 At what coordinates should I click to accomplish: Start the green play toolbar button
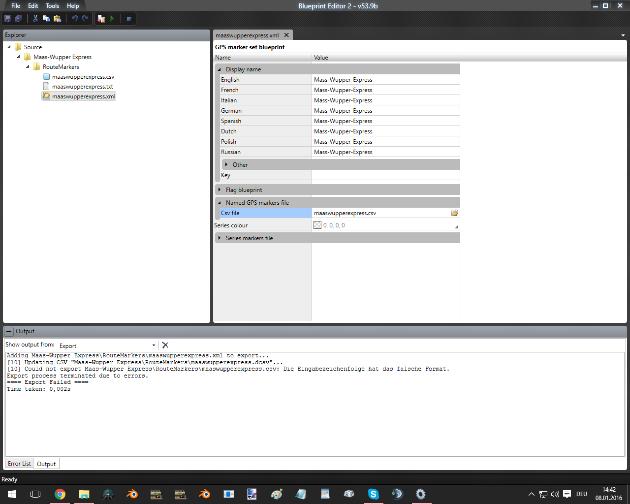point(112,19)
